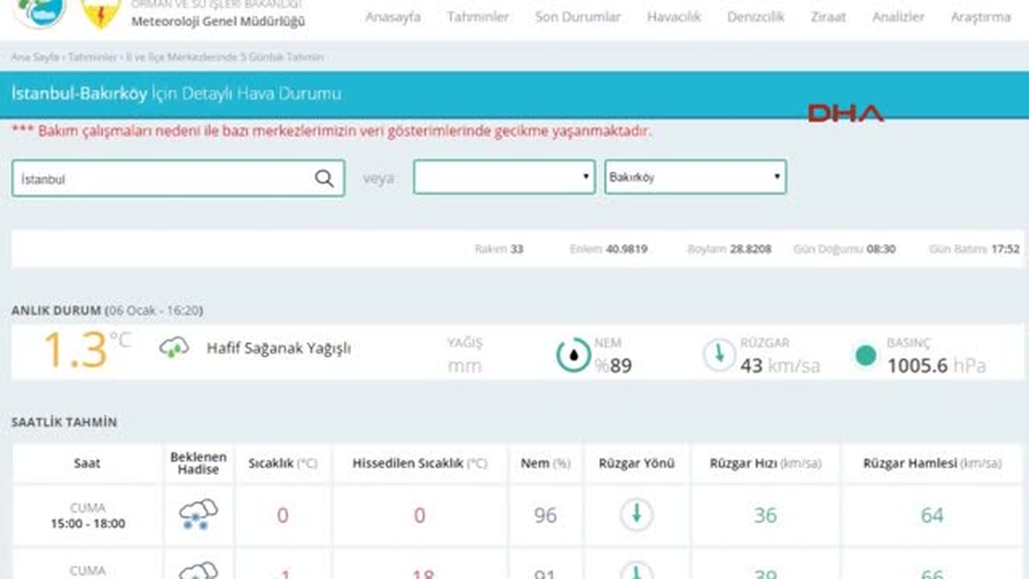Click the CUMA 15:00 - 18:00 time cell
The width and height of the screenshot is (1029, 579).
[87, 516]
